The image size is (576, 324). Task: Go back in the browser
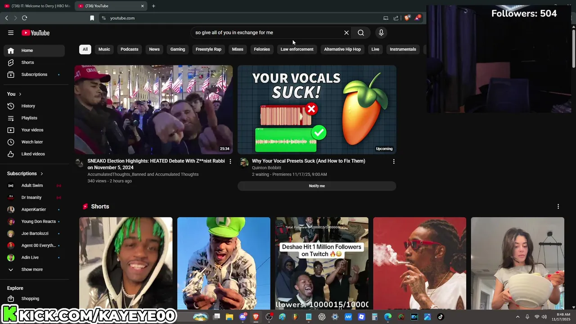(6, 18)
